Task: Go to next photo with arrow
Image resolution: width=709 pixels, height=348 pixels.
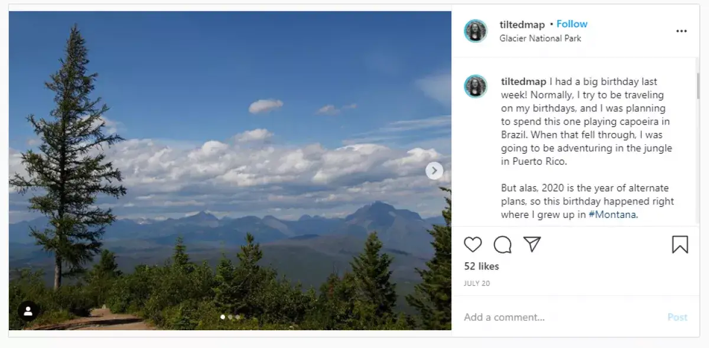Action: [x=434, y=171]
